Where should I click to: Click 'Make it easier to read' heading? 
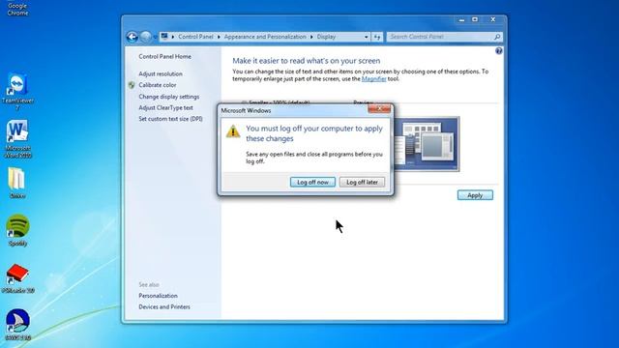point(307,61)
